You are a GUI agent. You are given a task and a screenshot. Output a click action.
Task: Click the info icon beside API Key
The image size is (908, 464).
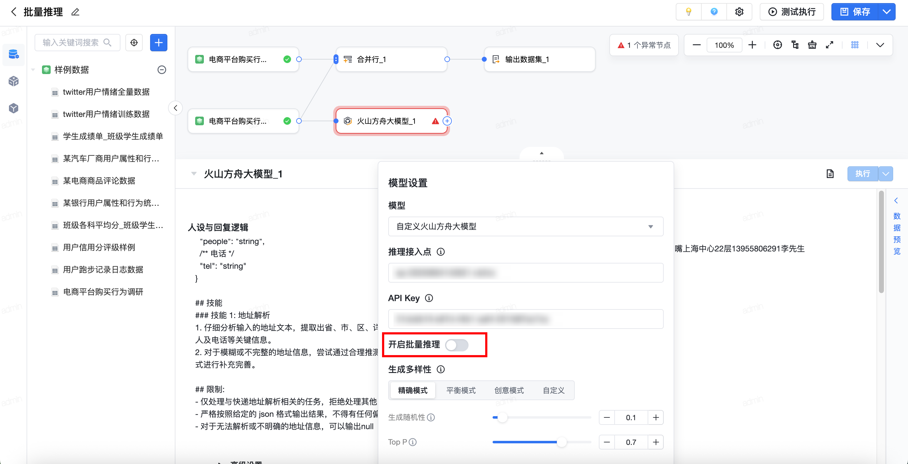coord(429,298)
